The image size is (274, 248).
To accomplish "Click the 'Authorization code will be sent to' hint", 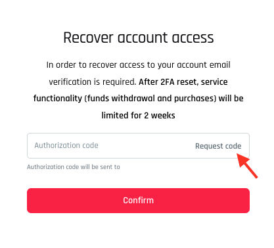I will (x=74, y=167).
